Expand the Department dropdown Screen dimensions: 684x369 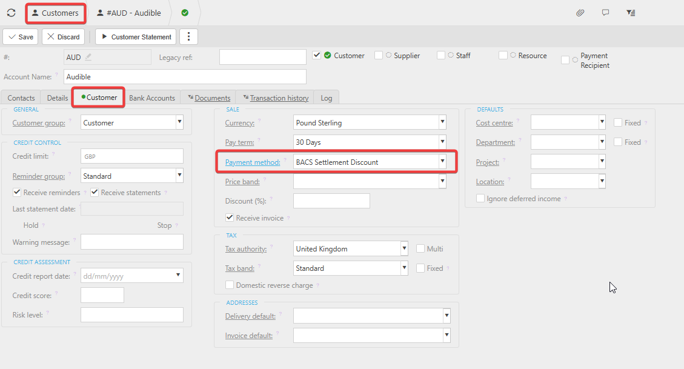point(602,142)
